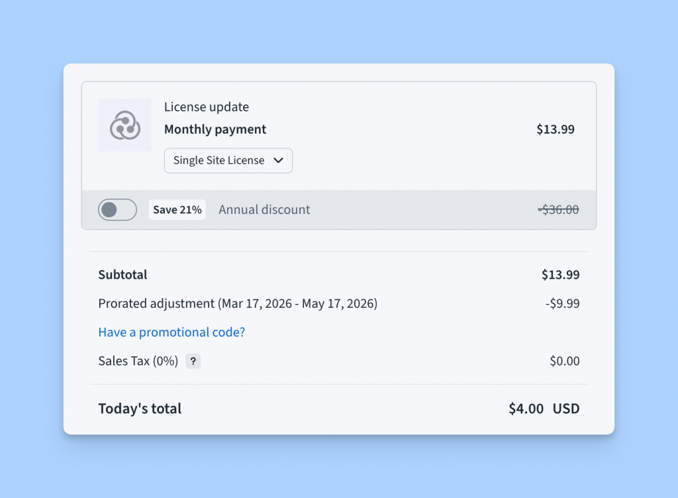
Task: Click the Today's total row
Action: coord(140,409)
